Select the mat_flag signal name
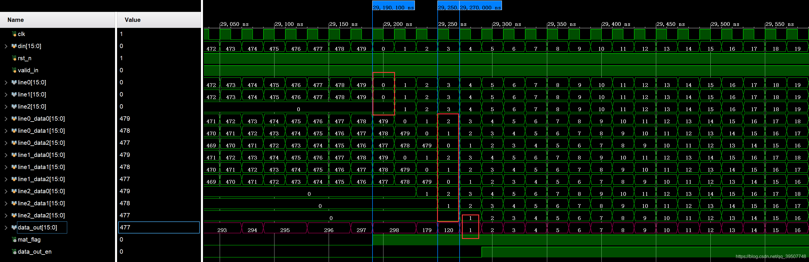809x262 pixels. pos(29,240)
